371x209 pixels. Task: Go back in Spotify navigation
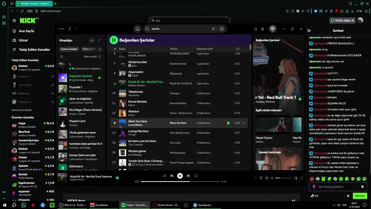[x=70, y=29]
